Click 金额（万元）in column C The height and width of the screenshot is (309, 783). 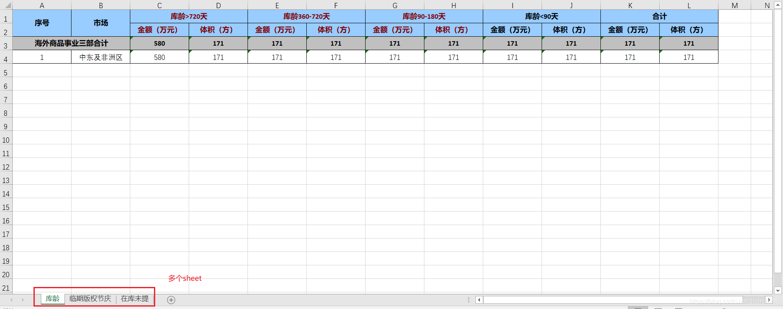coord(160,30)
